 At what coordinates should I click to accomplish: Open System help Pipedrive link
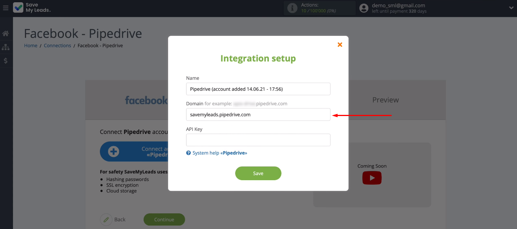click(x=220, y=153)
